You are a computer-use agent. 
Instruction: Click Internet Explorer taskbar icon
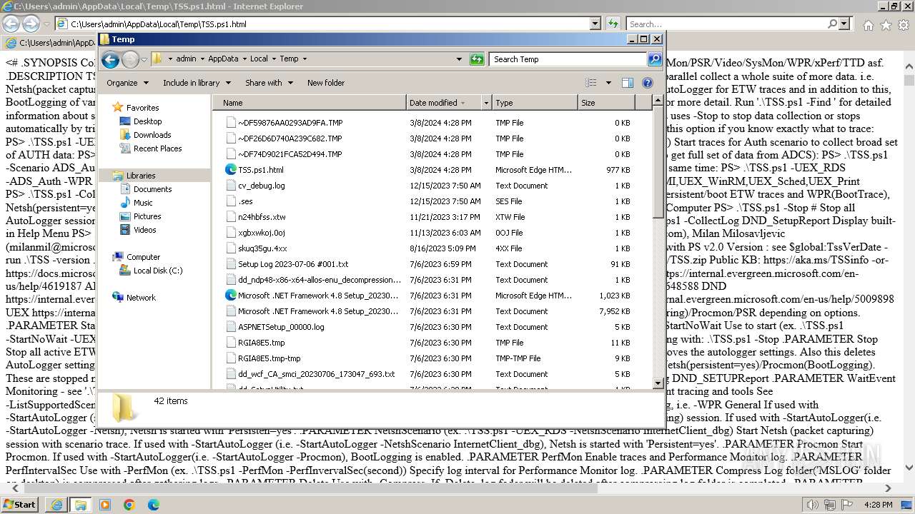point(56,505)
